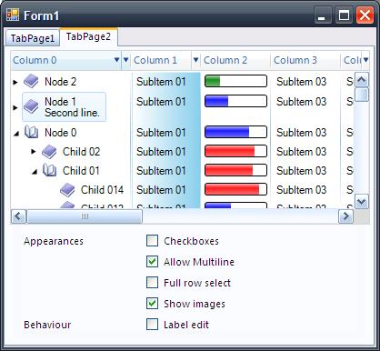Select the TabPage2 tab
380x351 pixels.
(x=88, y=36)
